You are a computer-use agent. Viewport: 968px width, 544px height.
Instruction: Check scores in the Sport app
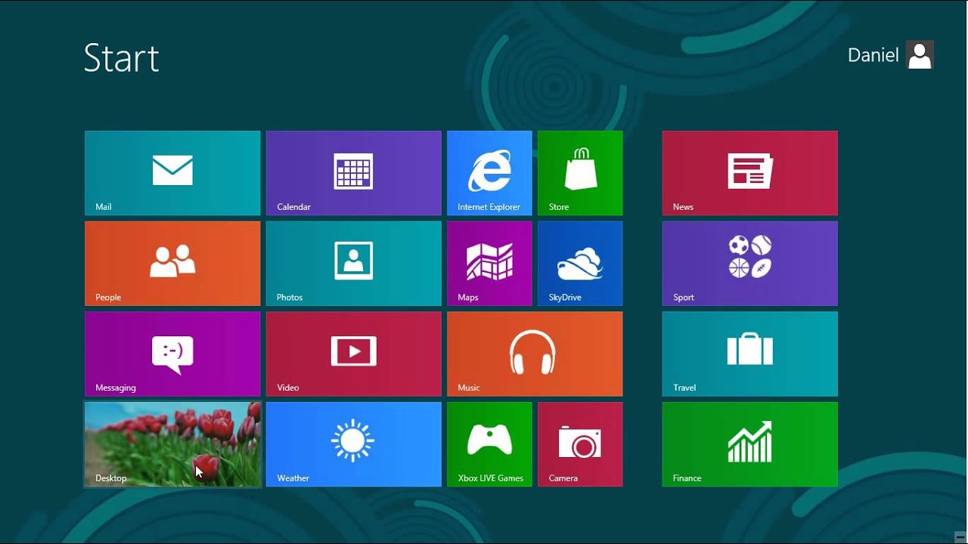coord(749,263)
